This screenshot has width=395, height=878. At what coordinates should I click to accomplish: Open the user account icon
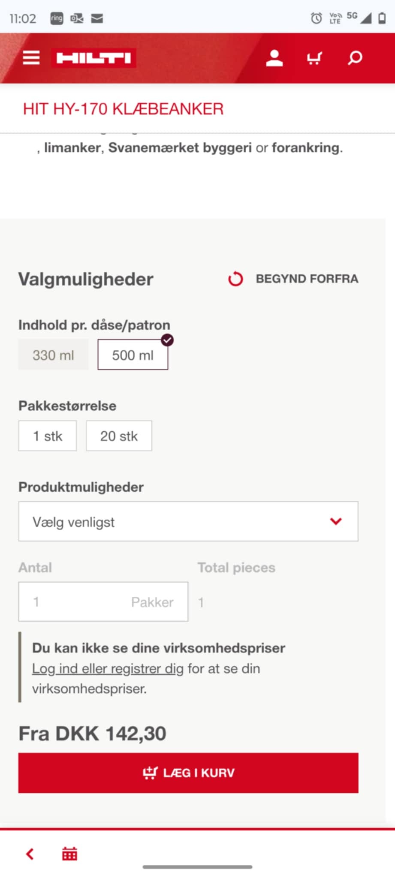pyautogui.click(x=274, y=58)
